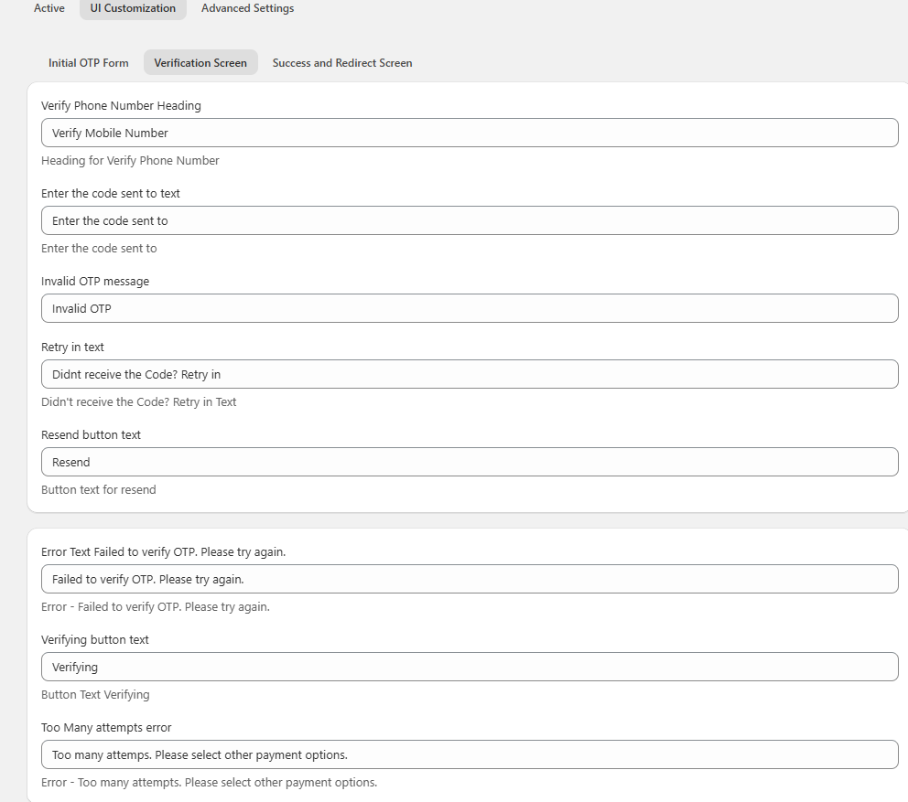The width and height of the screenshot is (908, 802).
Task: Click the input field containing 'Verifying'
Action: coord(470,667)
